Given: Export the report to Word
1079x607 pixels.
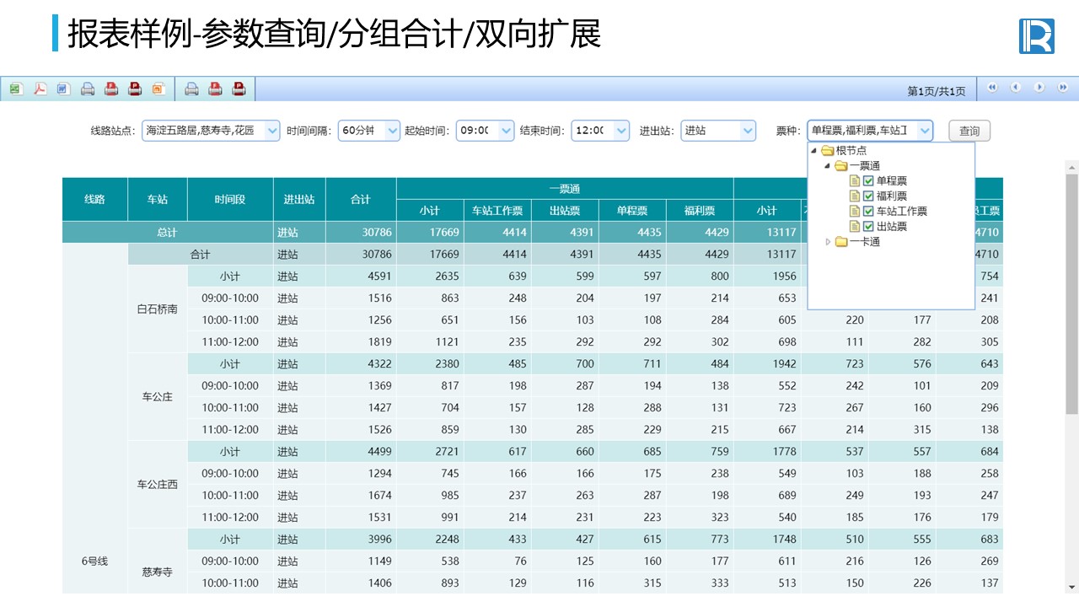Looking at the screenshot, I should coord(63,89).
